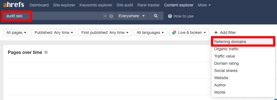Expand the More menu
The width and height of the screenshot is (277, 100).
coord(204,5)
